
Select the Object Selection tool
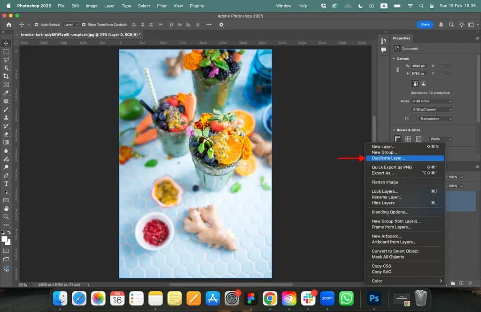tap(6, 68)
